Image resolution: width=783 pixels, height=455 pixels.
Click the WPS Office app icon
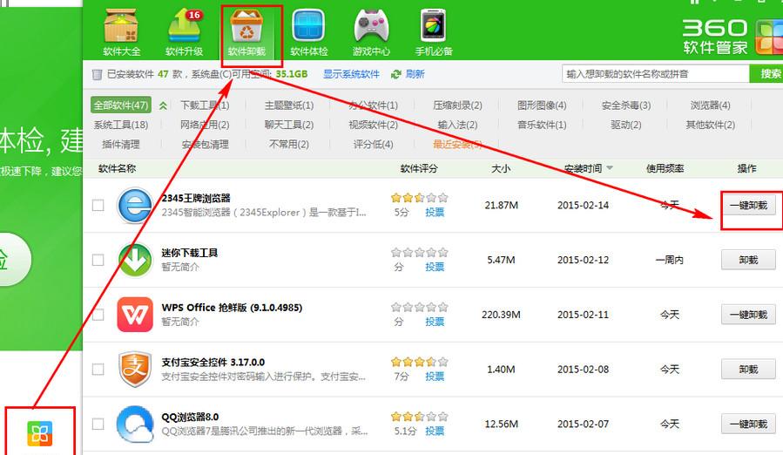(135, 315)
